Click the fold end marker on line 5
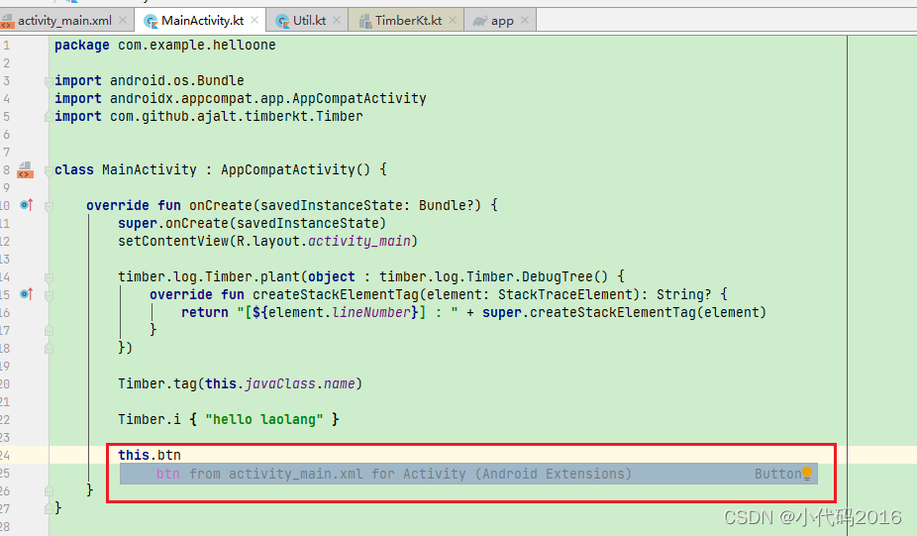Image resolution: width=917 pixels, height=536 pixels. (49, 117)
